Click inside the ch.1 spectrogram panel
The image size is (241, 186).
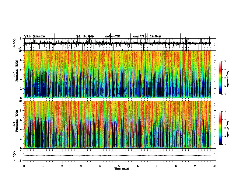(x=117, y=74)
